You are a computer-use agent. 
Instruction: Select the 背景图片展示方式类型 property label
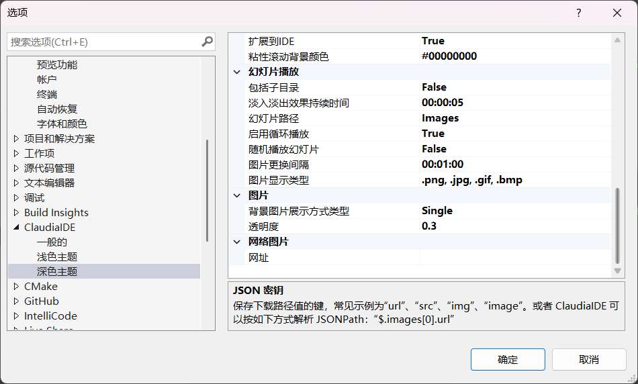tap(299, 211)
